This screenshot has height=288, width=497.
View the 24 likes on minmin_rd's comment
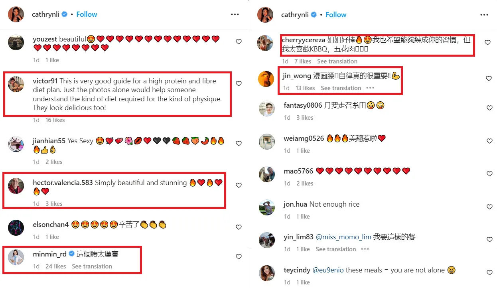(56, 266)
